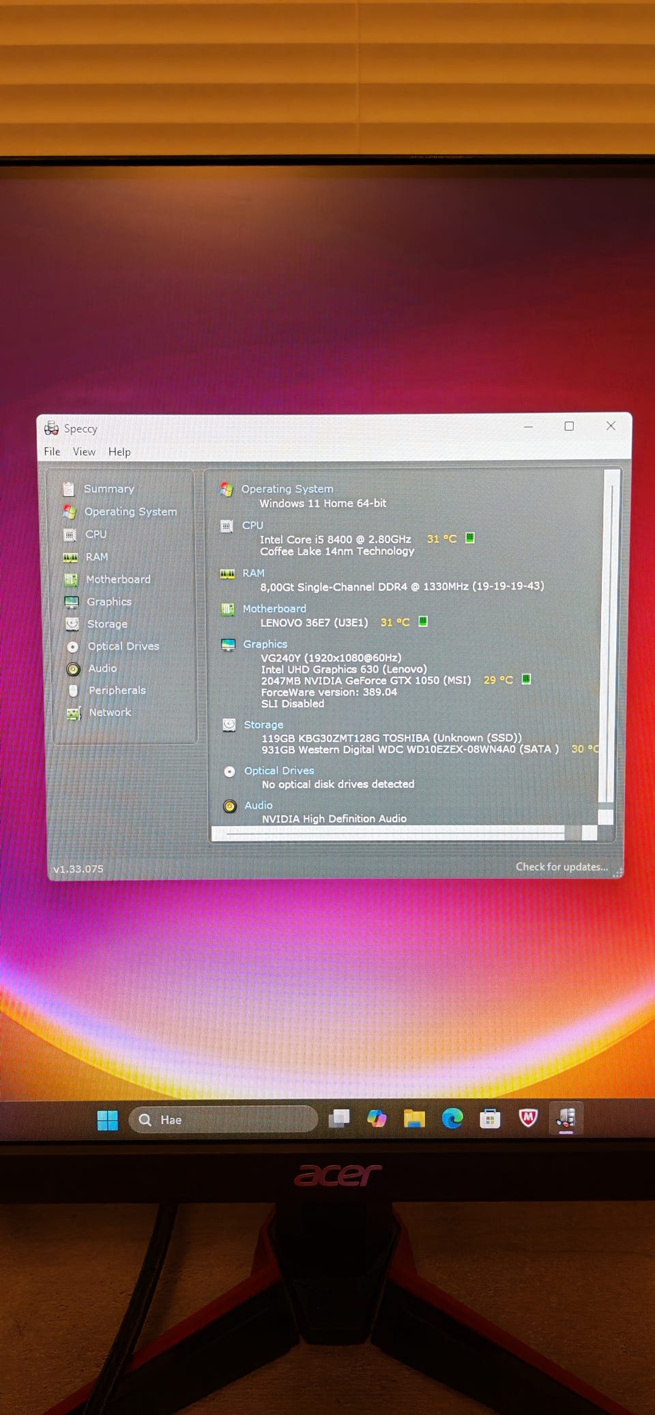Click the Windows icon beside summary Operating System
The image size is (655, 1415).
click(227, 489)
